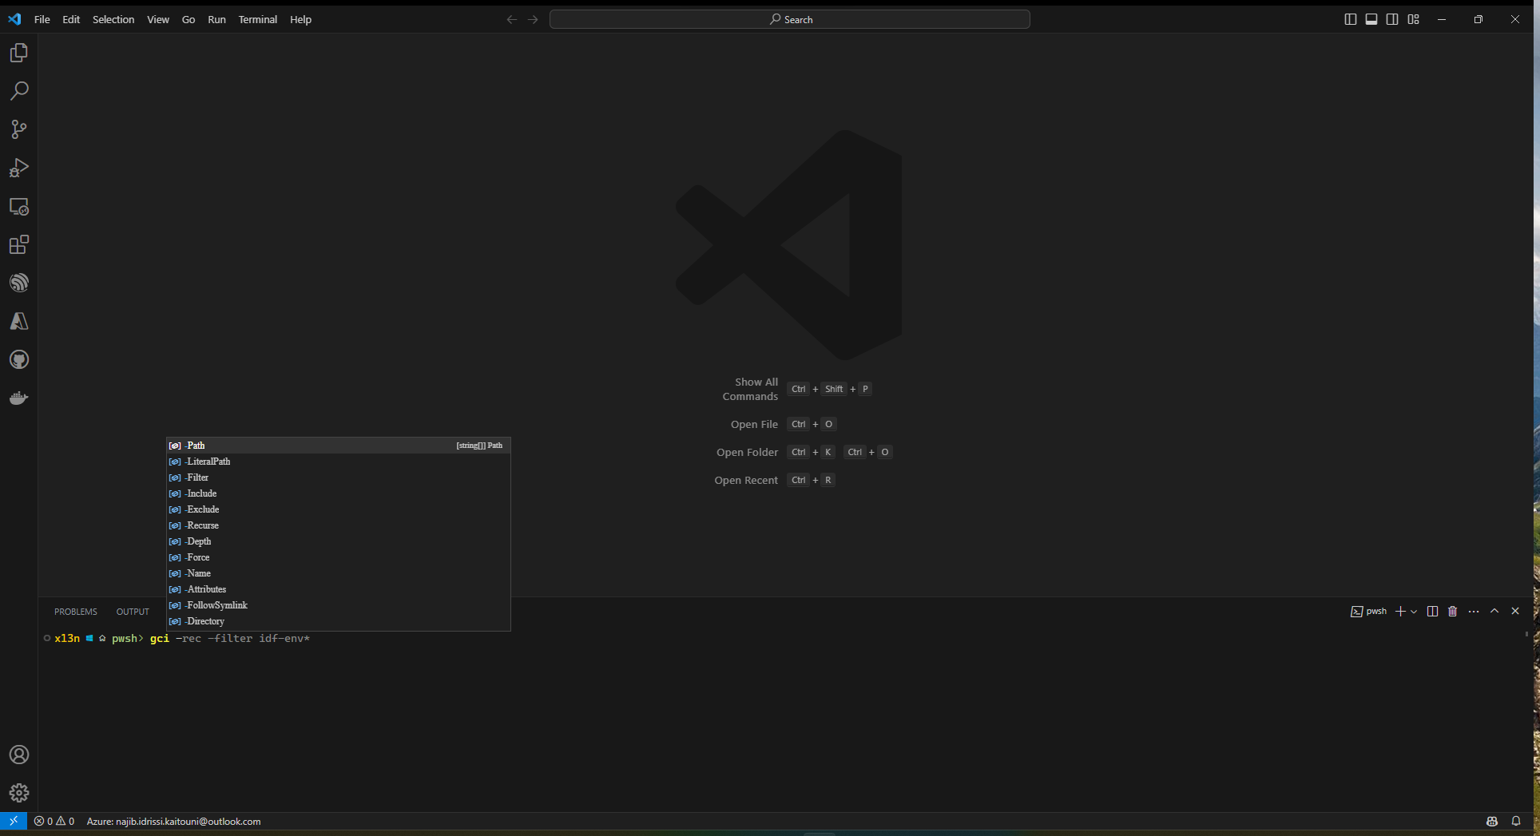Select the -Filter suggestion
This screenshot has height=836, width=1540.
(x=339, y=477)
